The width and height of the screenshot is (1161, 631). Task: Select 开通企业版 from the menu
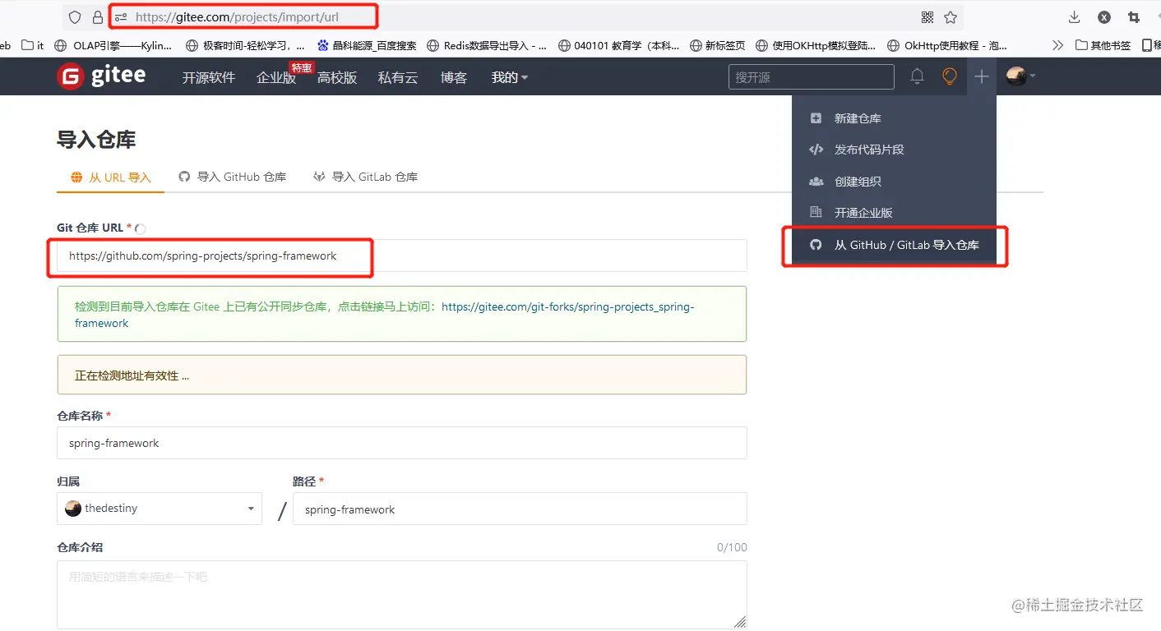tap(894, 213)
